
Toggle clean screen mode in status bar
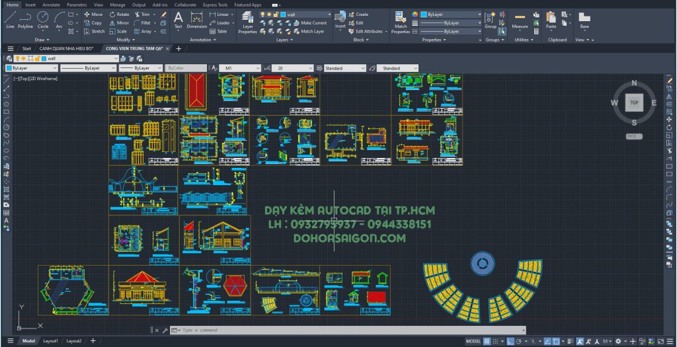point(661,342)
